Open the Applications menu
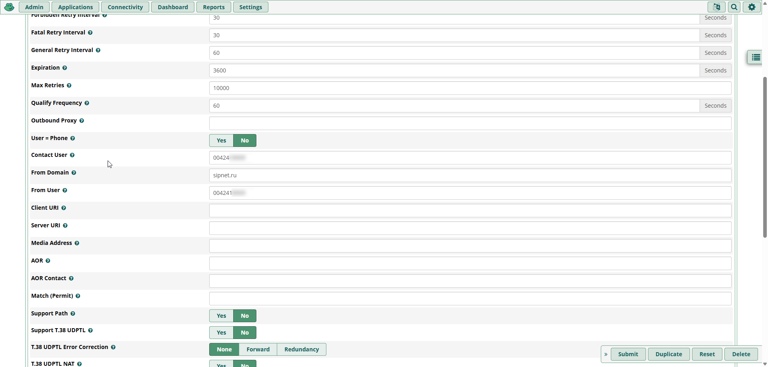Screen dimensions: 768x367 (75, 7)
